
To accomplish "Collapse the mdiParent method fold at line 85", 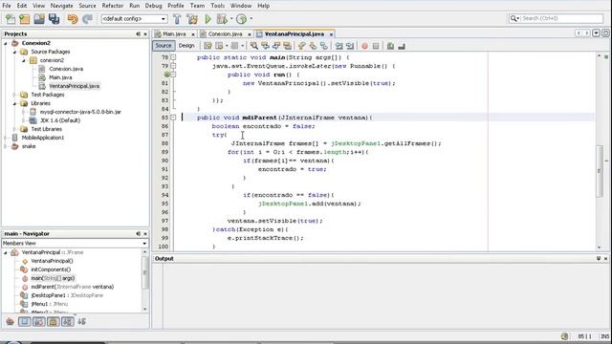I will click(173, 118).
